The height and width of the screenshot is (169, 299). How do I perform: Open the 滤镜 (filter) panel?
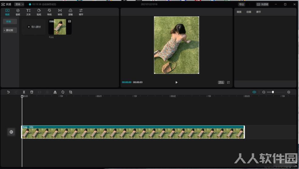pos(70,12)
